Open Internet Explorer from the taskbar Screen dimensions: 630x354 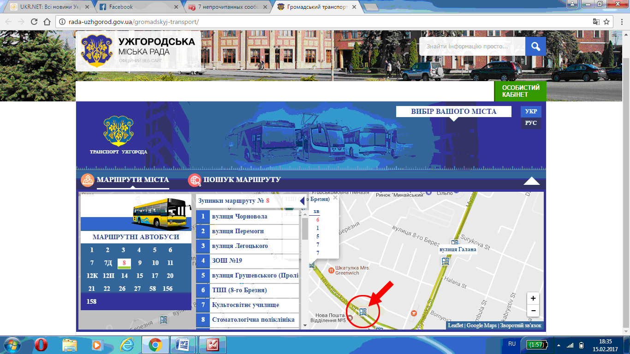pos(126,345)
